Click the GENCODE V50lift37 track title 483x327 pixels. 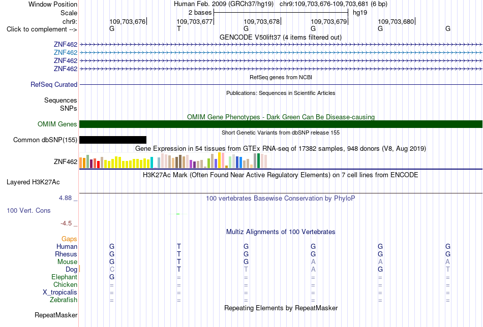[281, 37]
